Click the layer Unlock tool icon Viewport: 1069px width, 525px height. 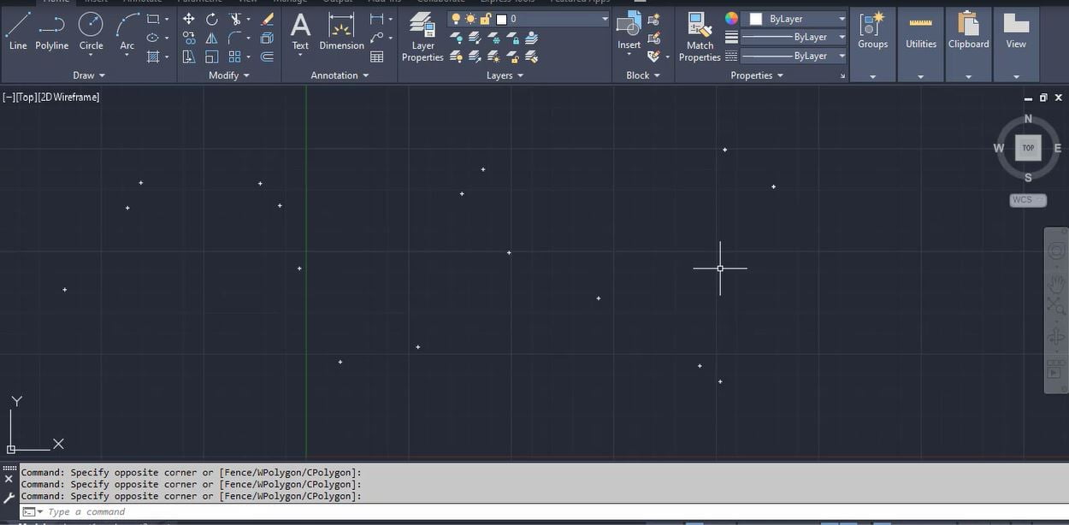[513, 56]
